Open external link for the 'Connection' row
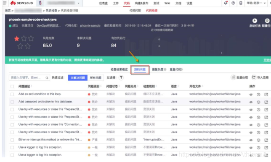Viewport: 271px width, 162px height. pyautogui.click(x=266, y=124)
